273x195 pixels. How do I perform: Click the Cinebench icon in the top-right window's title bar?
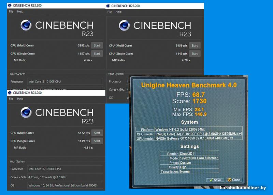[108, 6]
